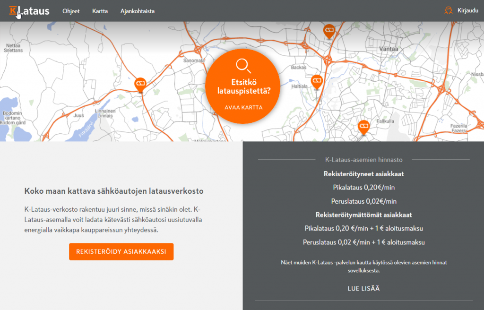Click the Kirjaudu login link
484x310 pixels.
point(467,10)
